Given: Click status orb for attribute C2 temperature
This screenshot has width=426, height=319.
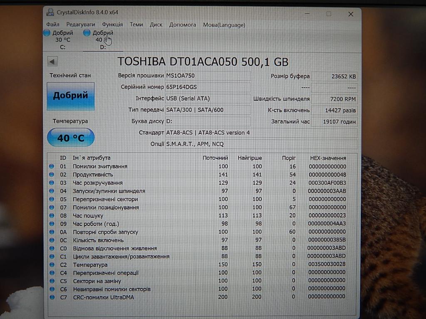Looking at the screenshot, I should [52, 265].
